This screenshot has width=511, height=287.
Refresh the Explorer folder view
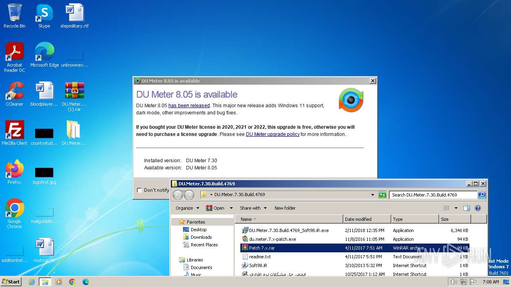tap(382, 195)
